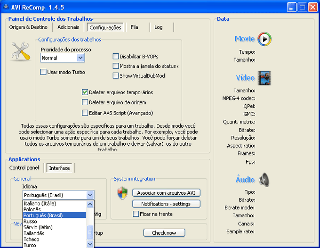Go to the Fila tab
This screenshot has height=248, width=320.
click(135, 27)
